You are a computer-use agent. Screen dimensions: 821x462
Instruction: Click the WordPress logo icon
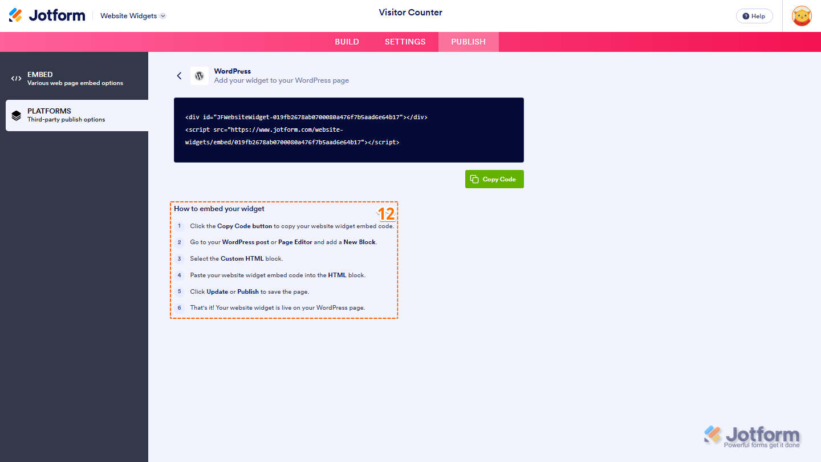[200, 76]
